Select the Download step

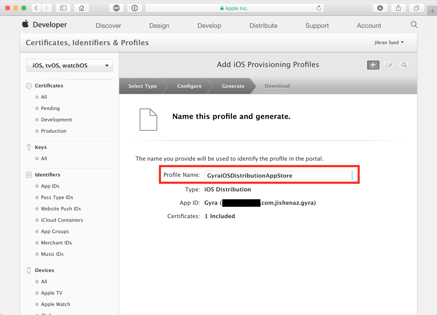[x=277, y=86]
